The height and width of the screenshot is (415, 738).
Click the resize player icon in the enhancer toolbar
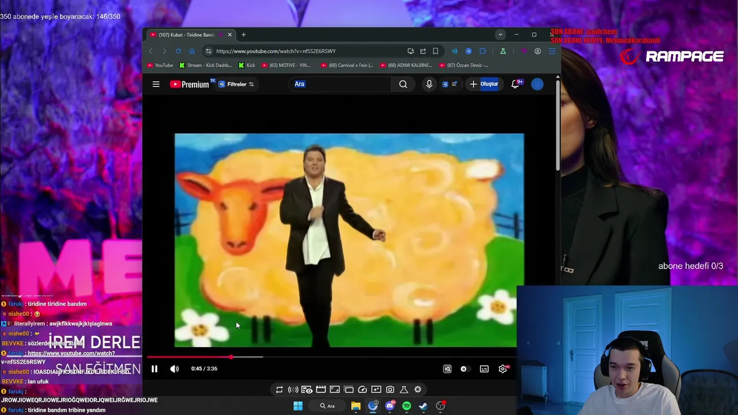click(x=334, y=390)
